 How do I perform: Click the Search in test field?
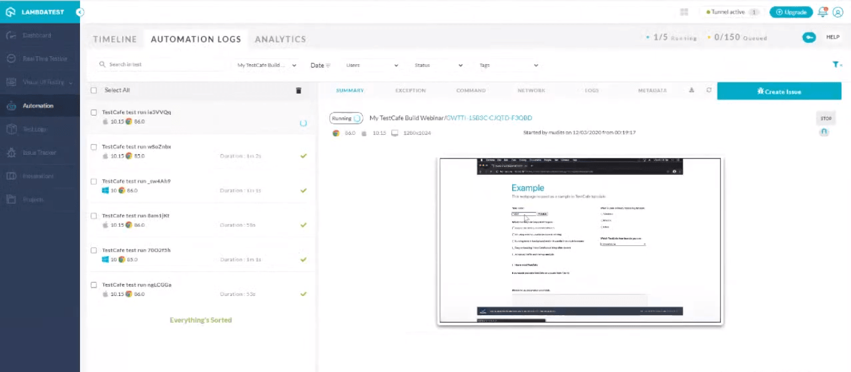pyautogui.click(x=163, y=64)
